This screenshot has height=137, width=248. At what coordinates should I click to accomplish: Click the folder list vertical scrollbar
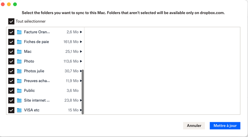[x=83, y=92]
